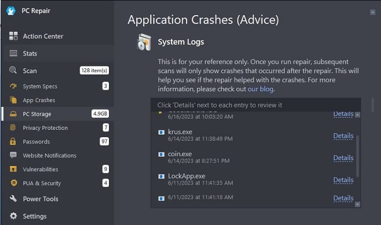Click System Specs gauge icon
This screenshot has width=381, height=225.
(13, 86)
